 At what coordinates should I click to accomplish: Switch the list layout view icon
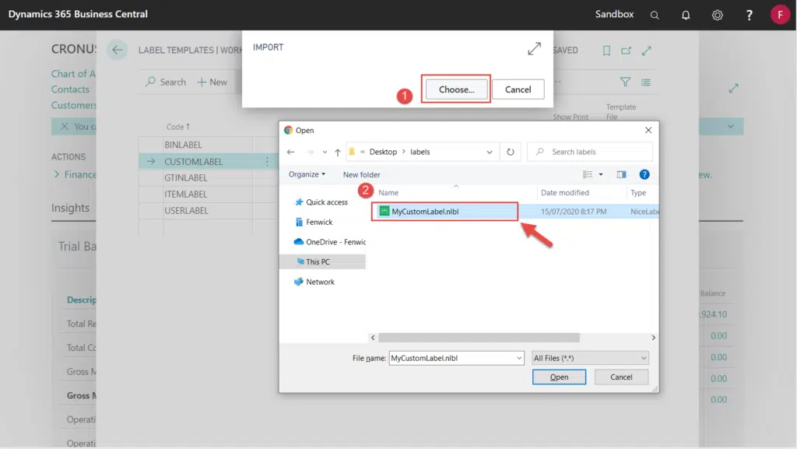[645, 82]
